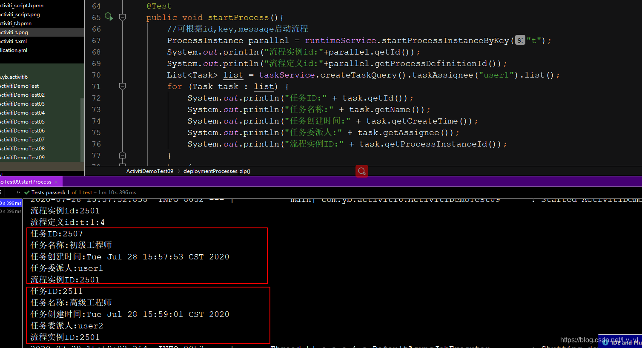
Task: Click console output 任务ID:2507
Action: point(57,234)
